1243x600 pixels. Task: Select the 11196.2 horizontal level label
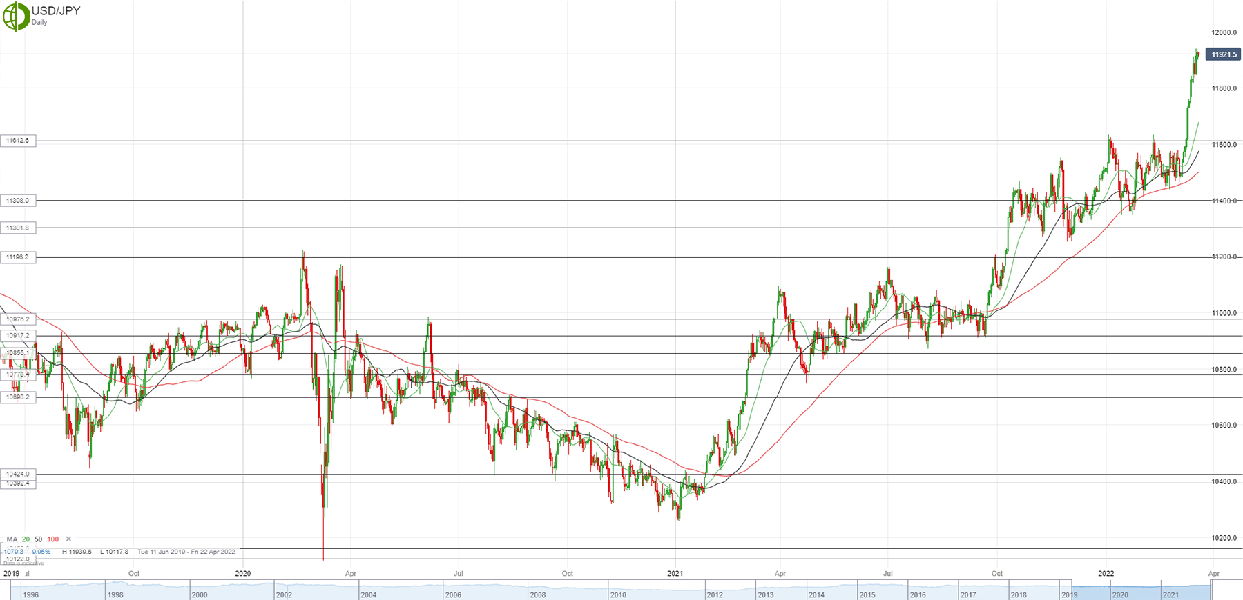(18, 257)
